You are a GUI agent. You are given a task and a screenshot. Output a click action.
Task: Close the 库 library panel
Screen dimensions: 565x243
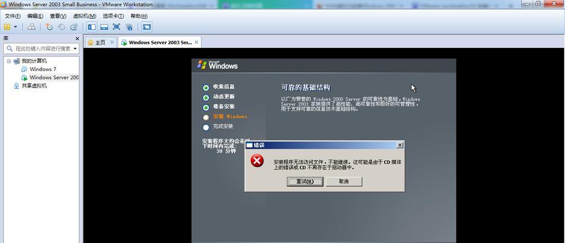point(77,38)
